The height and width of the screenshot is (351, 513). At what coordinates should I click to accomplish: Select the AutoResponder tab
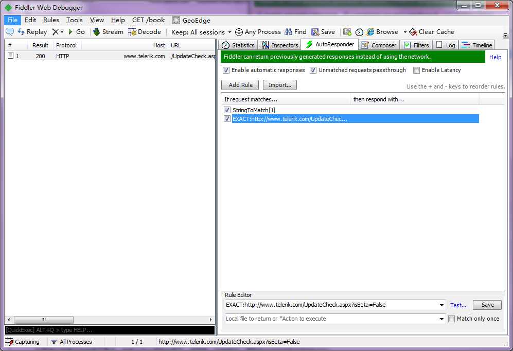pos(330,44)
